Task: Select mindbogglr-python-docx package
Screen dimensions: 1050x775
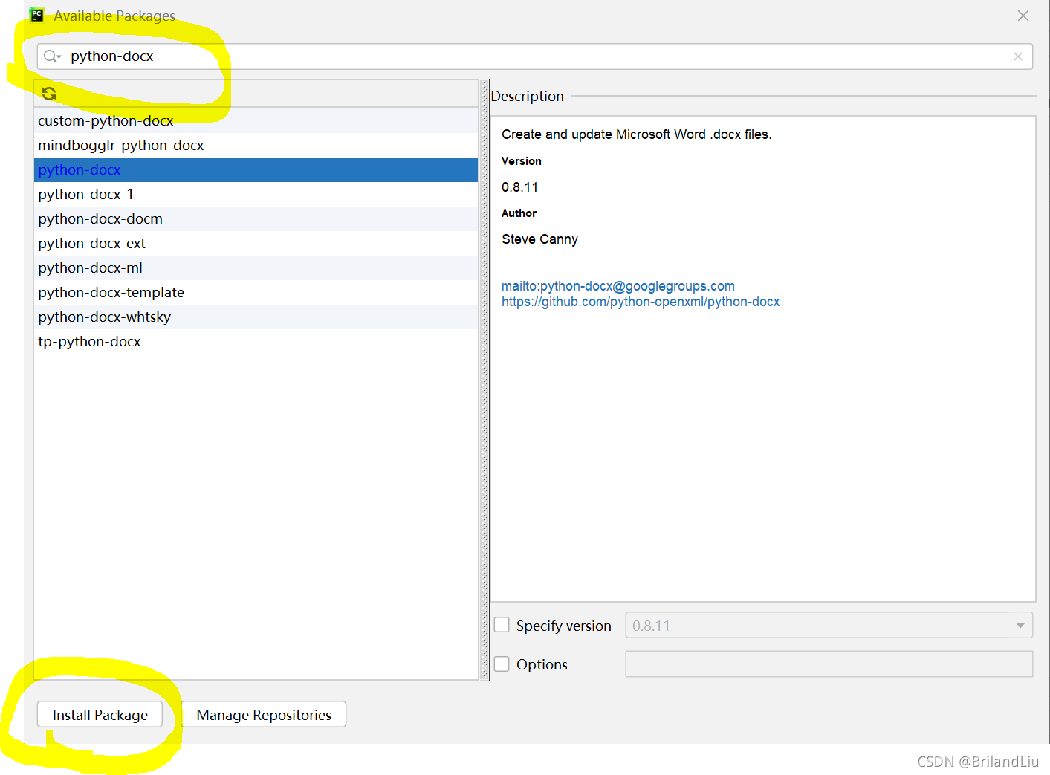Action: (x=256, y=145)
